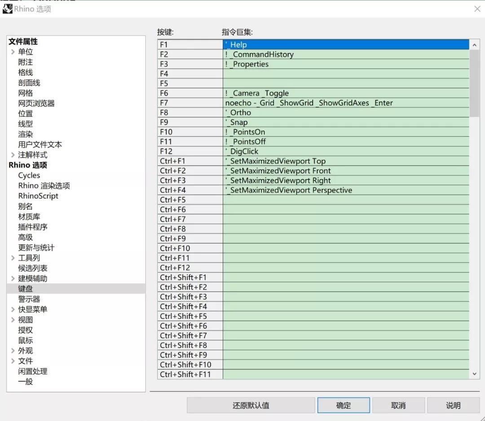Image resolution: width=485 pixels, height=421 pixels.
Task: Close the Rhino options dialog
Action: tap(477, 9)
